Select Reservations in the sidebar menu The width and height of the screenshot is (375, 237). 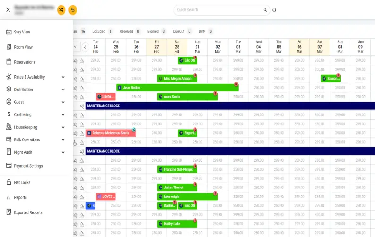pos(25,62)
